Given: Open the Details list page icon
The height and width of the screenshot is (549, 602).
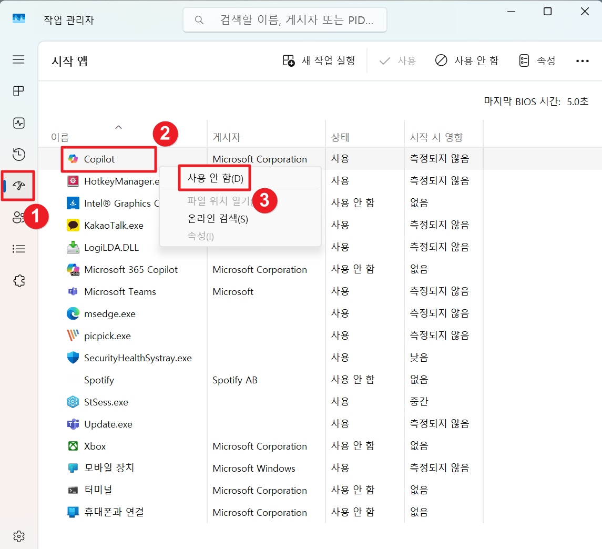Looking at the screenshot, I should coord(18,249).
